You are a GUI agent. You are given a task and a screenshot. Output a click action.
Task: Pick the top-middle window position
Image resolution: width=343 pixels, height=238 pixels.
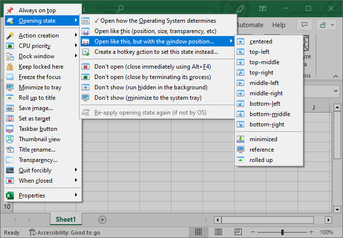click(x=269, y=62)
